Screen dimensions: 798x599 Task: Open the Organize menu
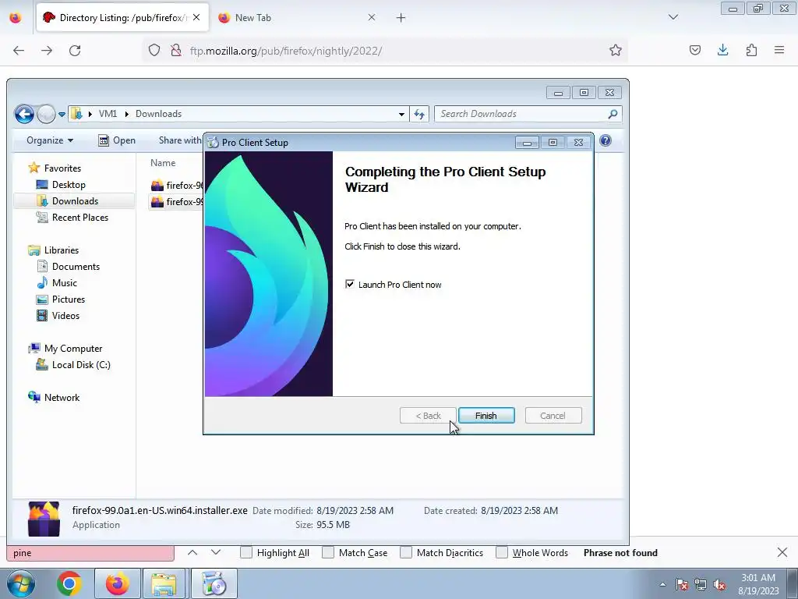coord(50,140)
